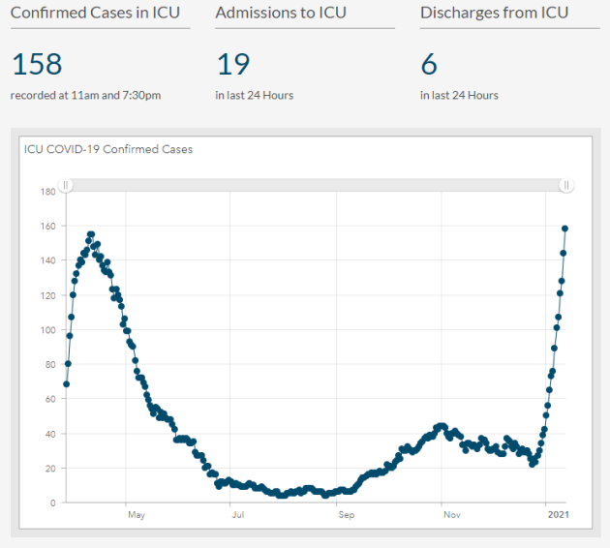Click the 'Admissions to ICU' heading
This screenshot has height=548, width=610.
click(x=281, y=13)
